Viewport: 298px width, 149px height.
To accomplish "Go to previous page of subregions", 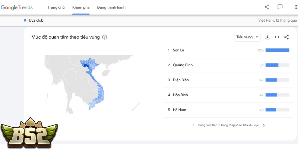I will 193,125.
